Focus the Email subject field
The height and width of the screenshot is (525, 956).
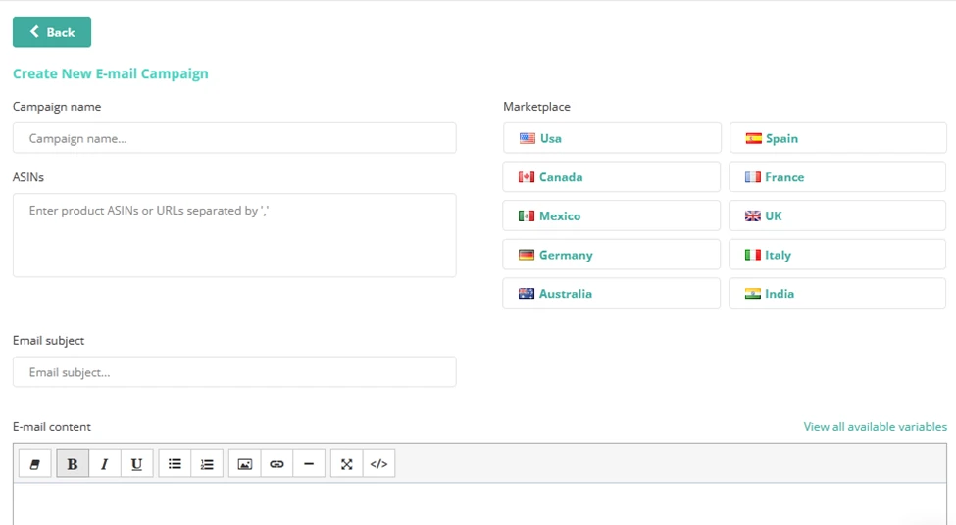pyautogui.click(x=234, y=372)
